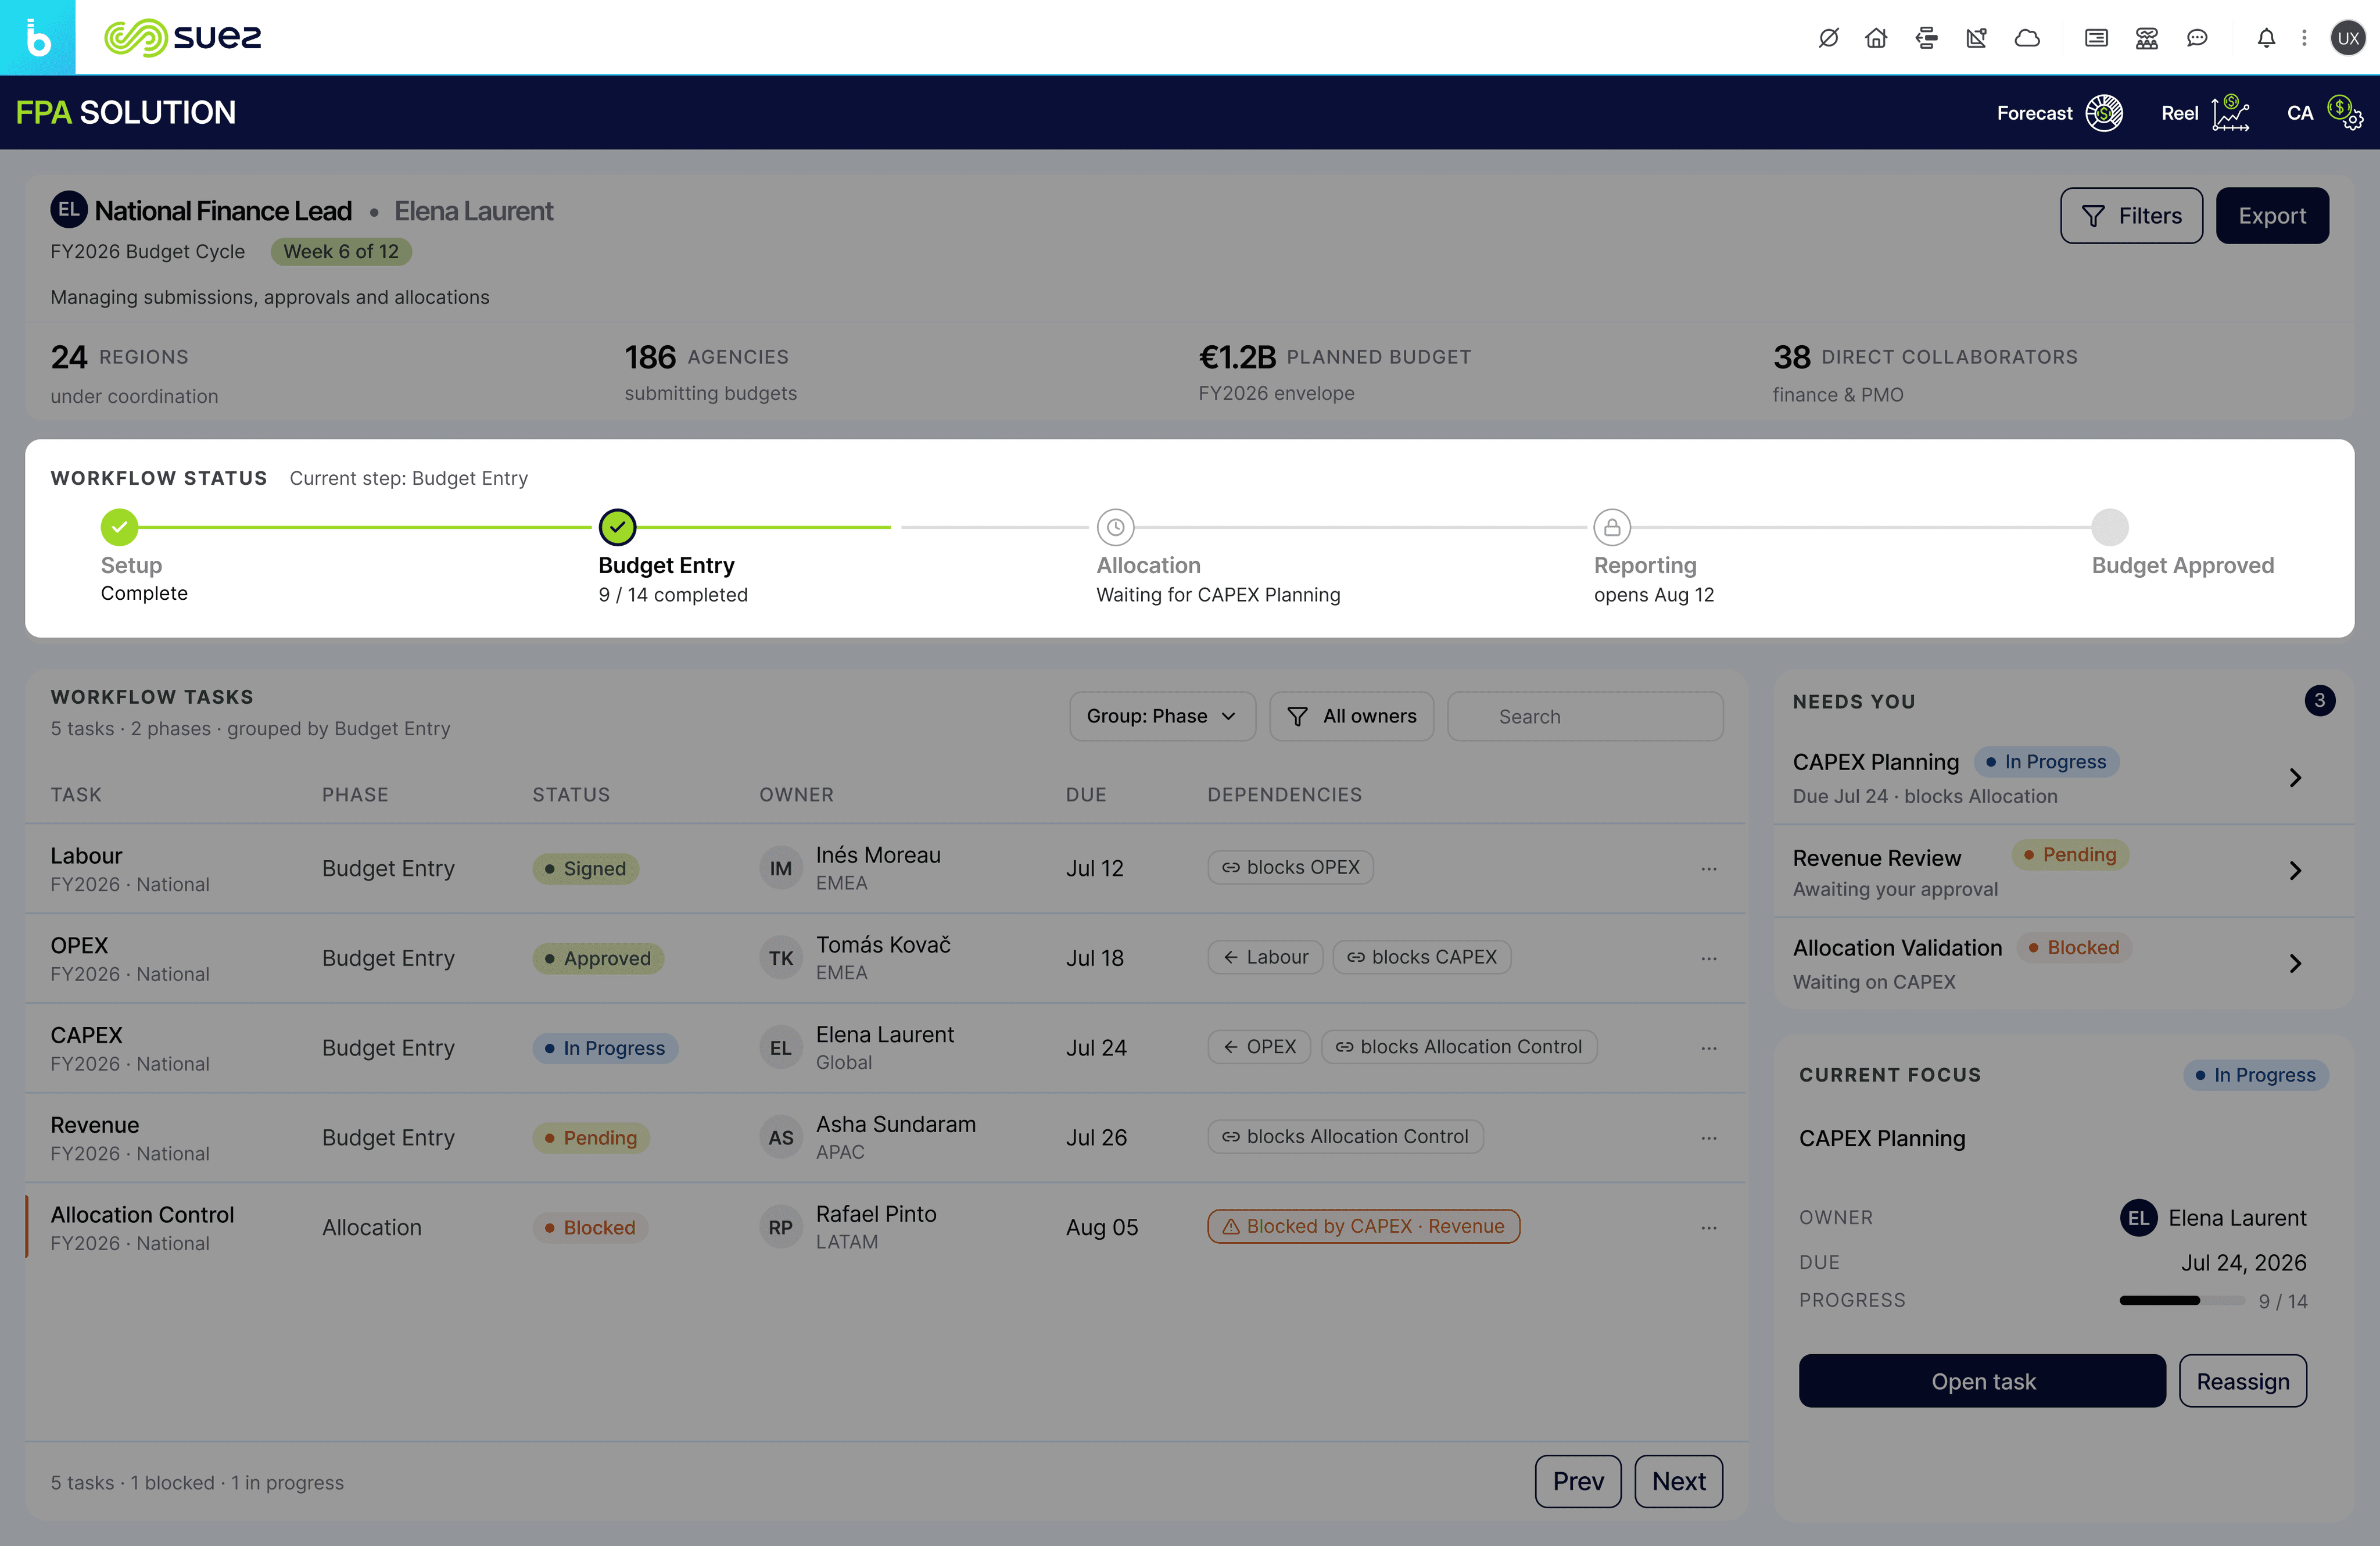Go to next page with Next

click(x=1678, y=1481)
